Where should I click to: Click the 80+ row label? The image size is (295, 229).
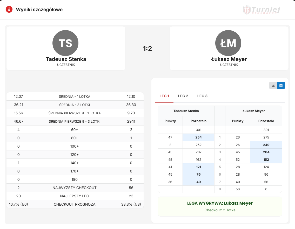75,138
